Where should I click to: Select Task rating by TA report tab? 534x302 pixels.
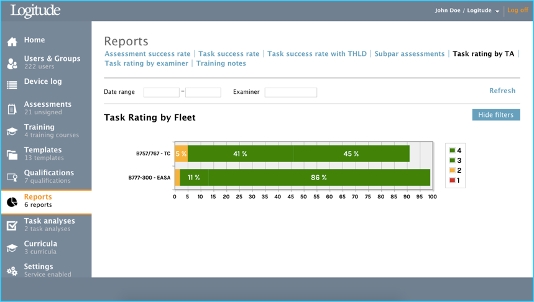tap(483, 54)
